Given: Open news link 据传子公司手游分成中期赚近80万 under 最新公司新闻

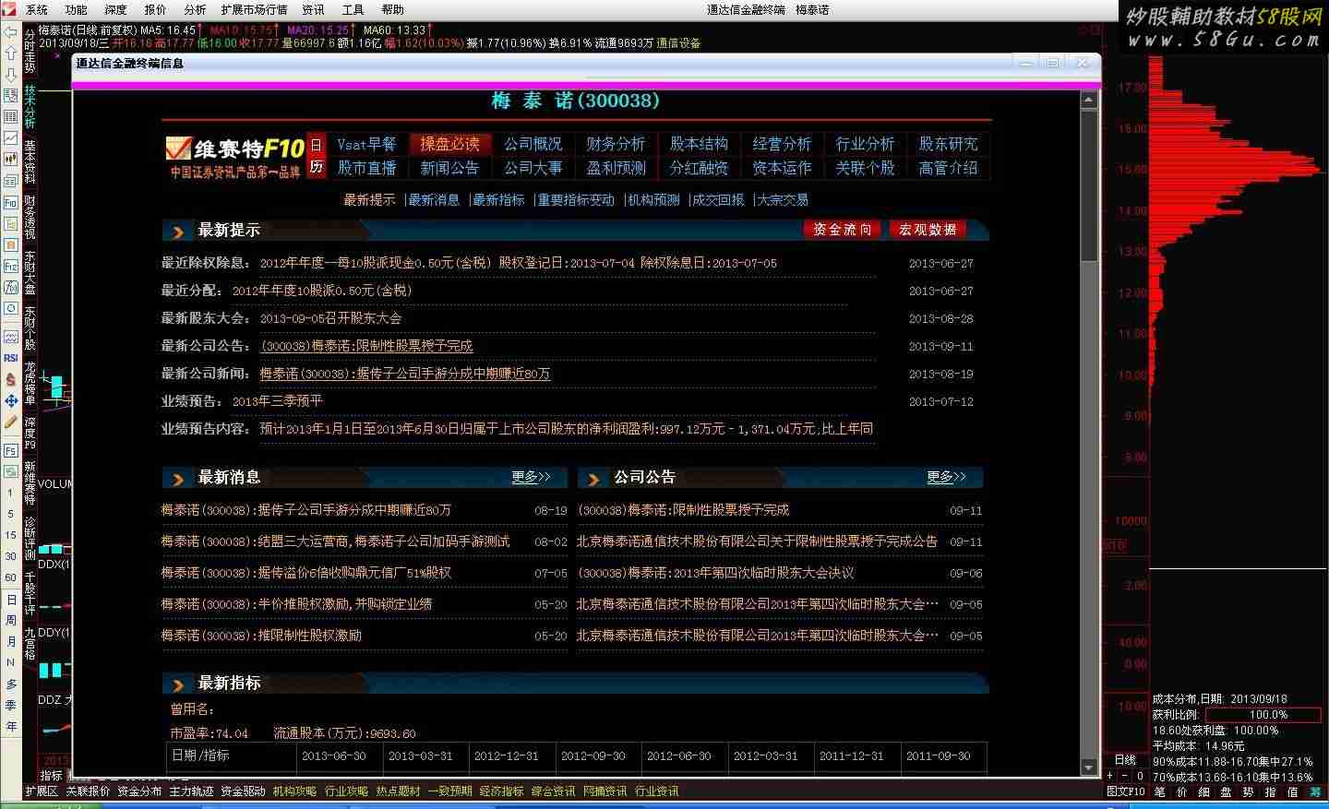Looking at the screenshot, I should coord(405,374).
